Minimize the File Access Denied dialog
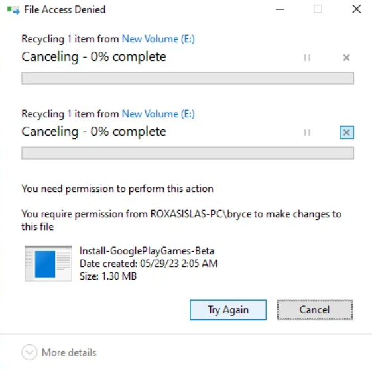Image resolution: width=372 pixels, height=369 pixels. point(280,9)
